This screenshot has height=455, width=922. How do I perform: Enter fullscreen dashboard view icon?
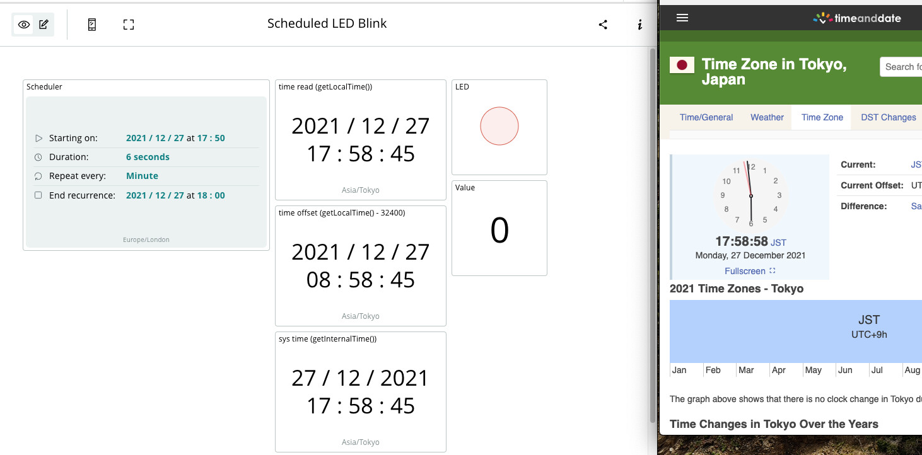[x=129, y=25]
